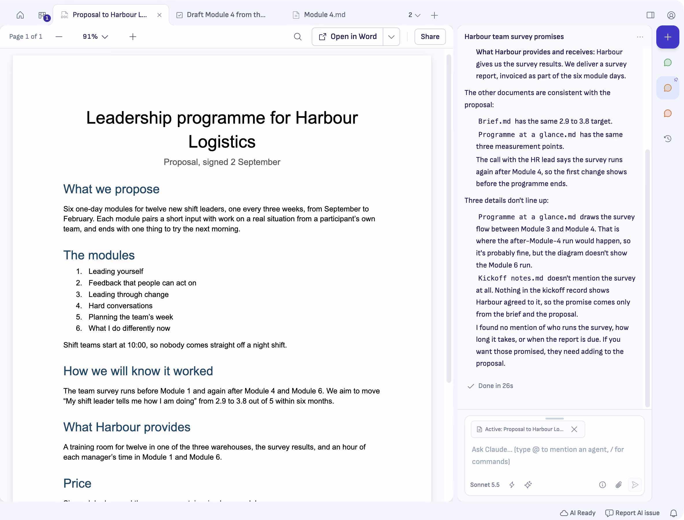Zoom in with the plus icon
Image resolution: width=684 pixels, height=520 pixels.
pyautogui.click(x=133, y=36)
